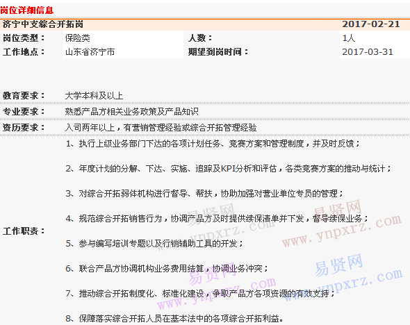Select the job title 济宁中支综合开拓岗

pyautogui.click(x=43, y=24)
